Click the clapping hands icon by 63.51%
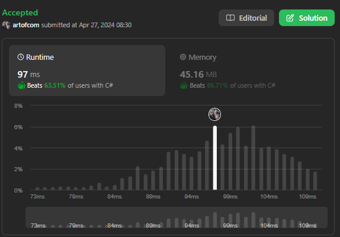Image resolution: width=340 pixels, height=237 pixels. [21, 85]
